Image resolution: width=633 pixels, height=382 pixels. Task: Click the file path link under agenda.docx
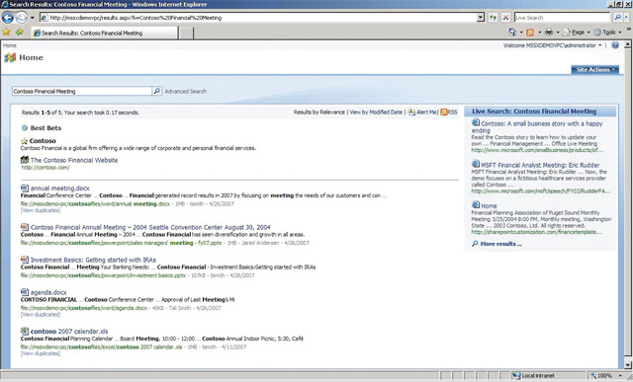coord(84,308)
